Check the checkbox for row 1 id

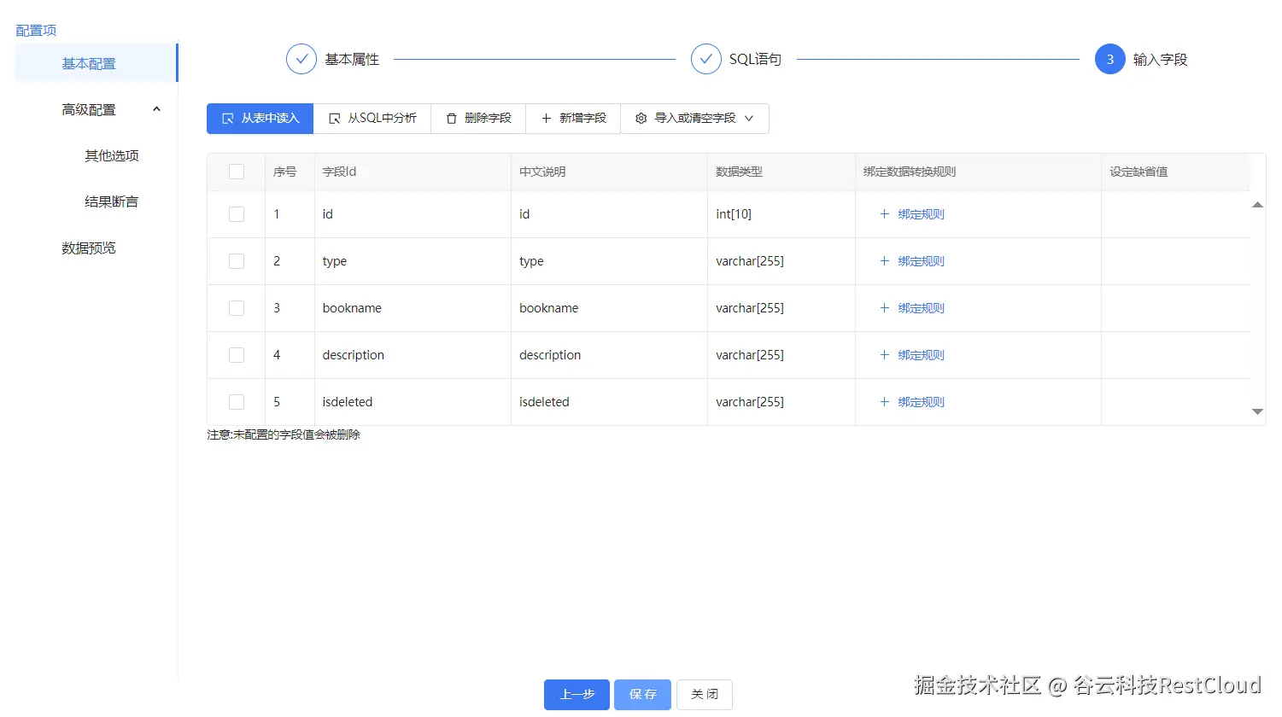pyautogui.click(x=237, y=214)
